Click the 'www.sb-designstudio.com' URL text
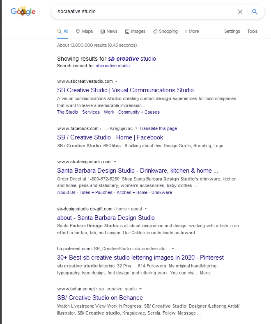Screen dimensions: 271x324 pos(85,162)
